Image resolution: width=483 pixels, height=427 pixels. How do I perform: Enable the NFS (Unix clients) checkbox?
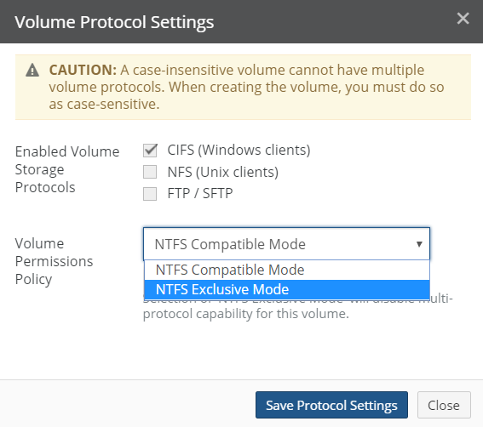point(150,172)
